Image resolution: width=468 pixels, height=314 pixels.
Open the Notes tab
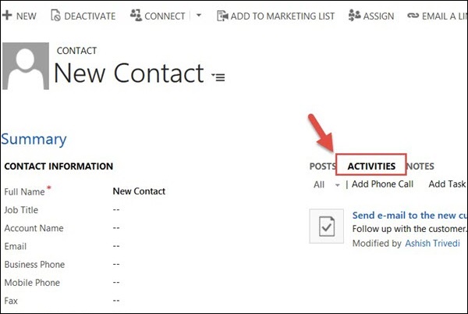(421, 166)
